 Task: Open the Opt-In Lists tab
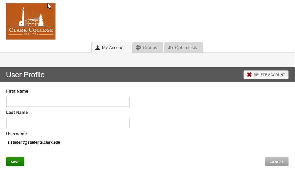(x=184, y=48)
